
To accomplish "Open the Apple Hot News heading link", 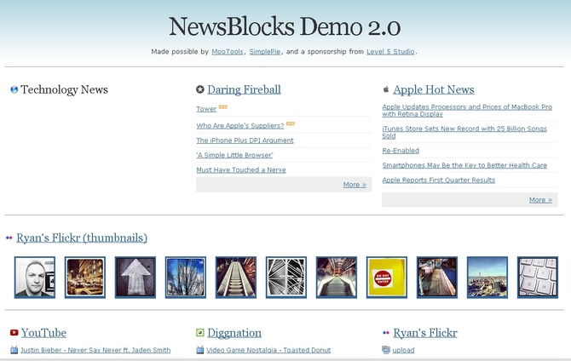I will (434, 89).
